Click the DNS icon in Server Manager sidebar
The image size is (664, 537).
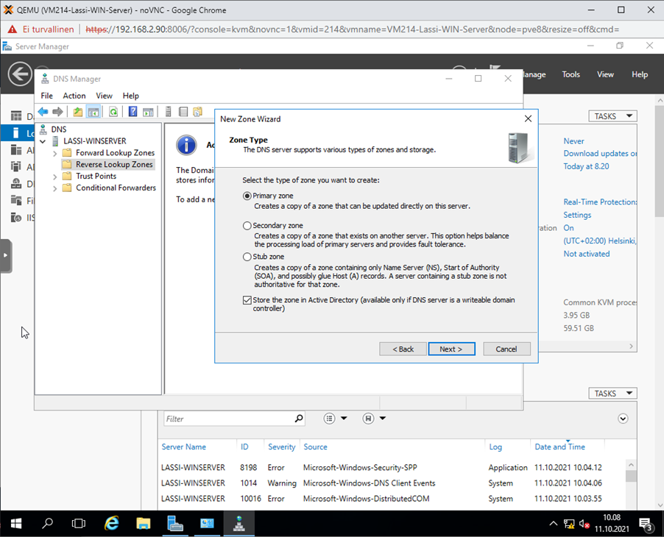click(x=16, y=184)
